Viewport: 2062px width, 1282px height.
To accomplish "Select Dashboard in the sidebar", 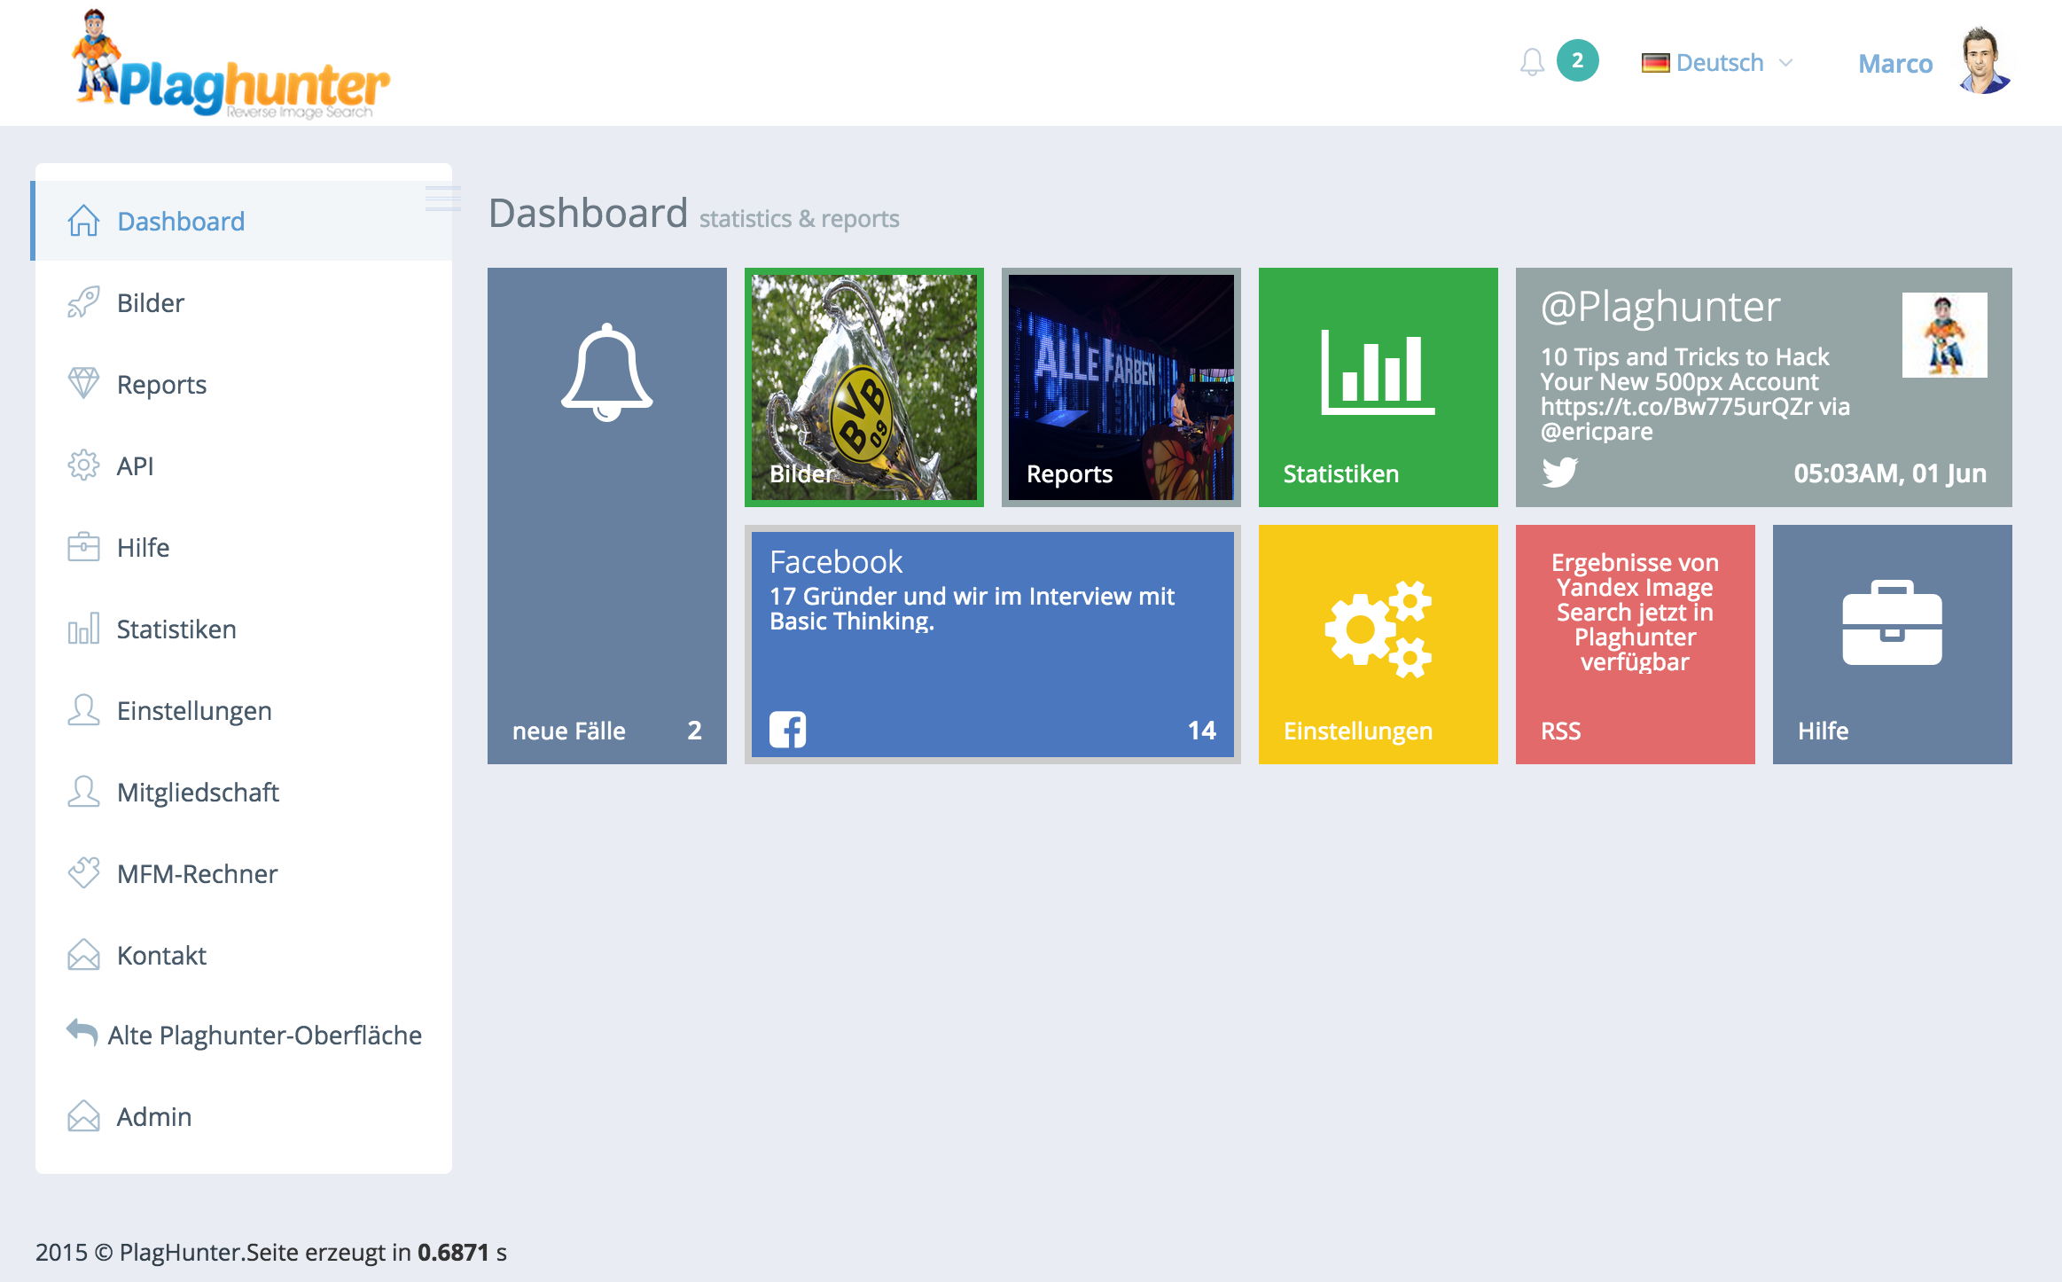I will [x=243, y=221].
